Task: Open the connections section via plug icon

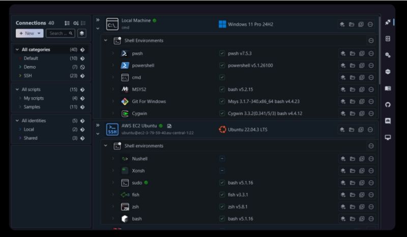Action: coord(388,22)
